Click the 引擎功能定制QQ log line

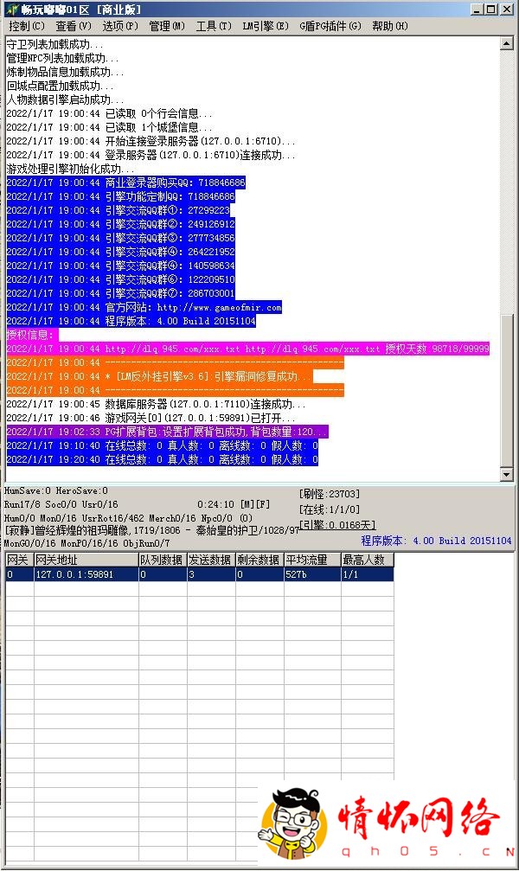(x=120, y=196)
